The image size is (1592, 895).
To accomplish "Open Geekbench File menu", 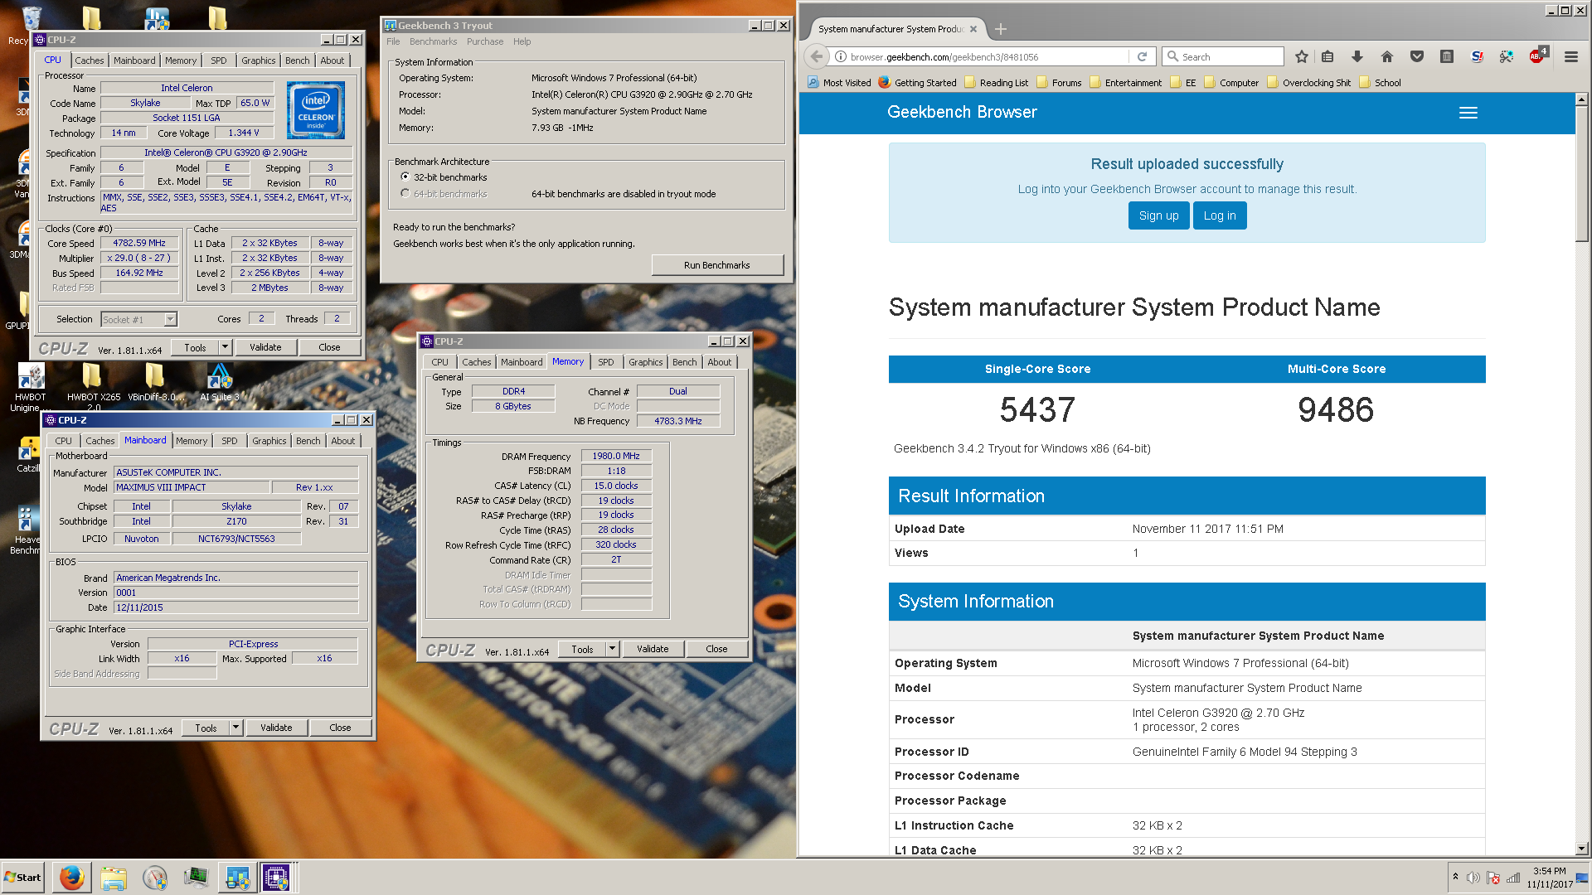I will coord(393,41).
